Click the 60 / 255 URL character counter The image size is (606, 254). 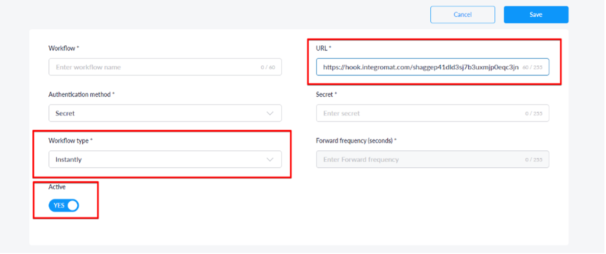[532, 68]
